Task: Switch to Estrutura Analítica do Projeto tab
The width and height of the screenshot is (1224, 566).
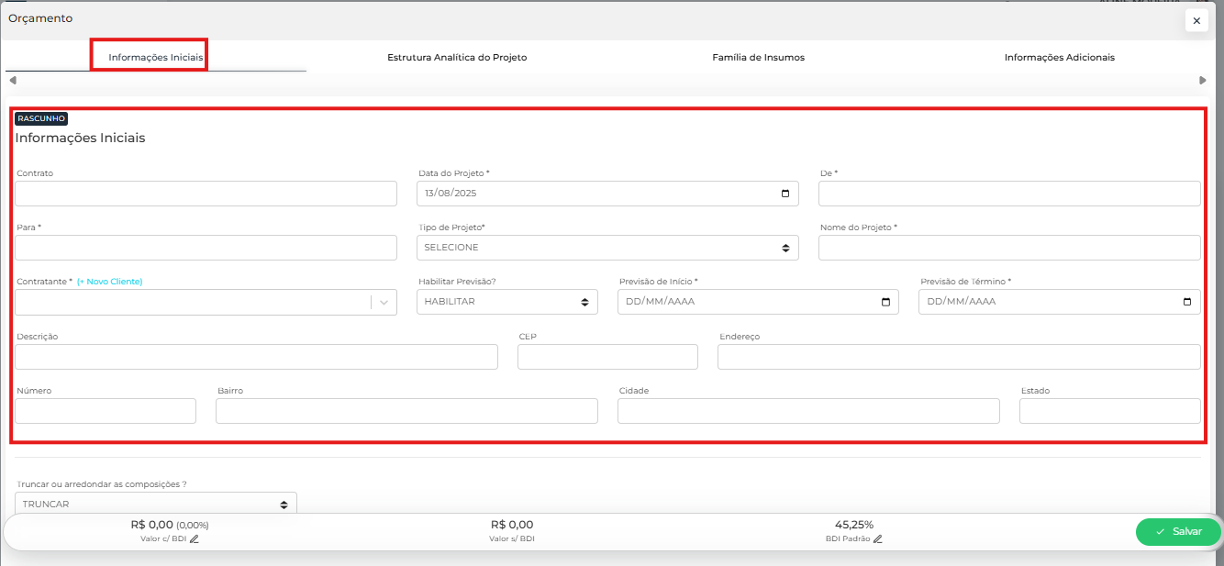Action: pyautogui.click(x=457, y=57)
